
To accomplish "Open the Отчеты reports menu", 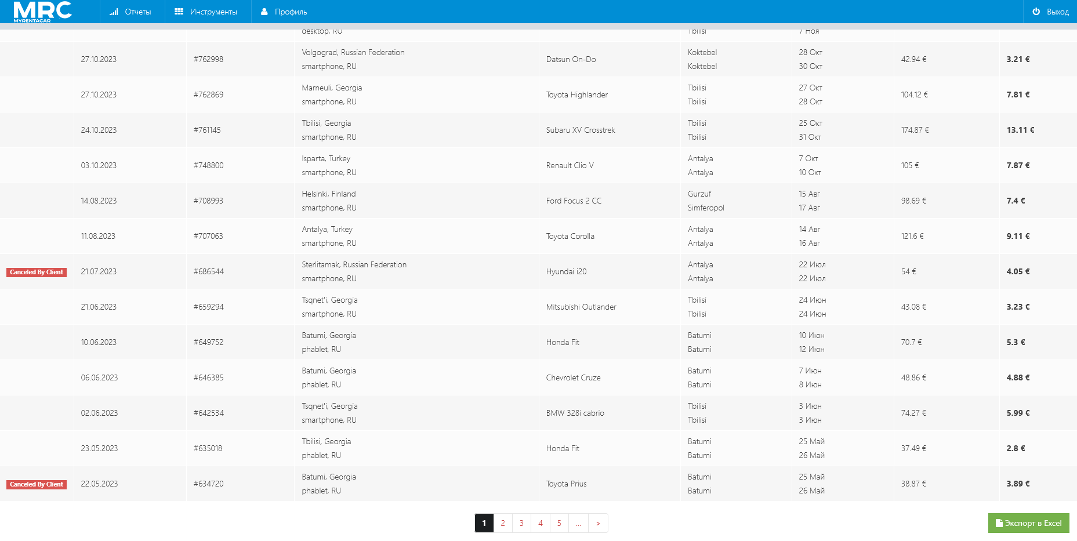I will 132,12.
